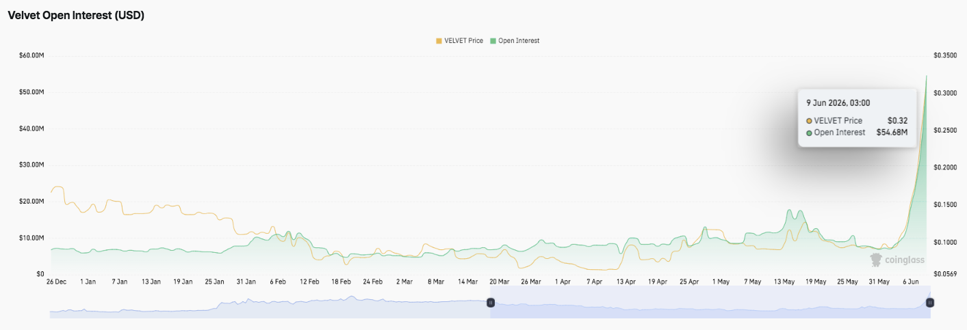
Task: Click the 7 Jan date label
Action: tap(120, 281)
